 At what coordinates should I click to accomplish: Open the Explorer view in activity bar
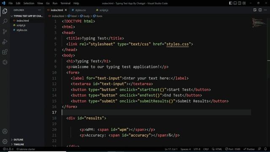(x=5, y=11)
